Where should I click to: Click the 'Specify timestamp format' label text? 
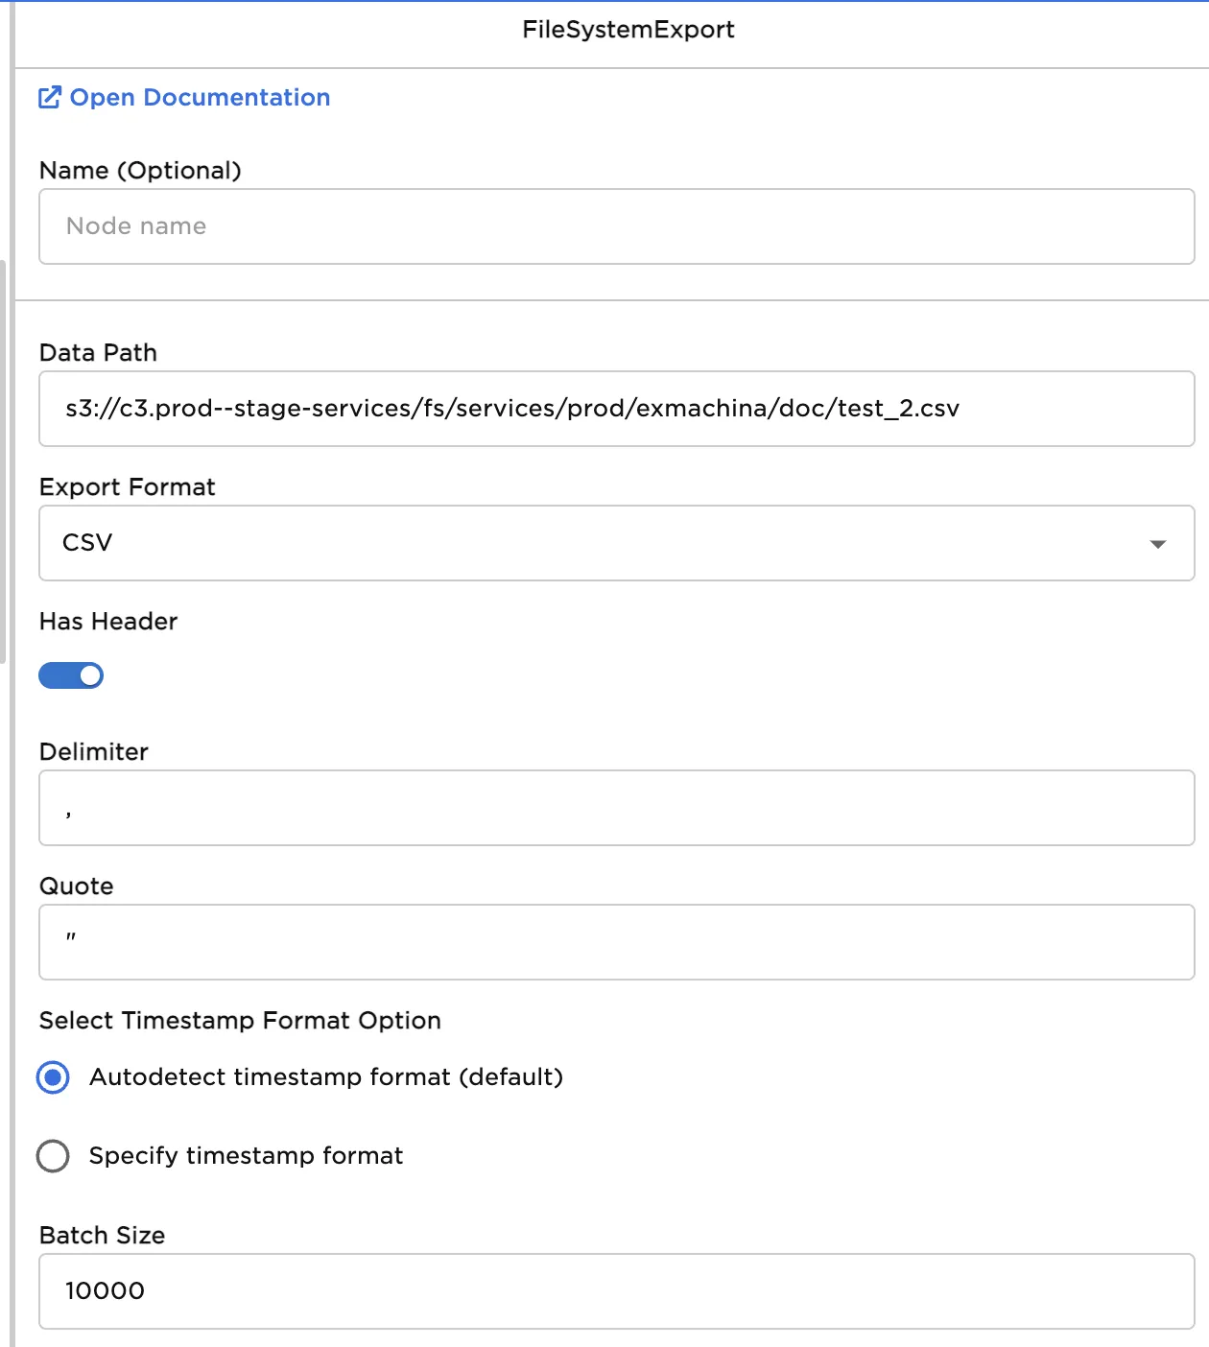point(246,1156)
